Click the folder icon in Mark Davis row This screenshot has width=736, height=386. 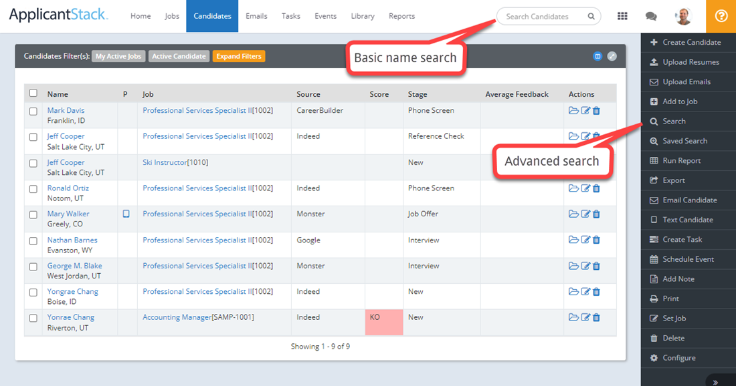pos(573,111)
